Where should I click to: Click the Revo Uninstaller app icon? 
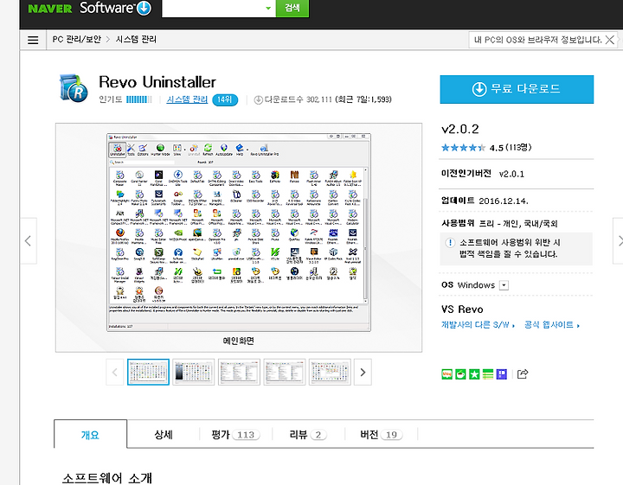pyautogui.click(x=74, y=88)
